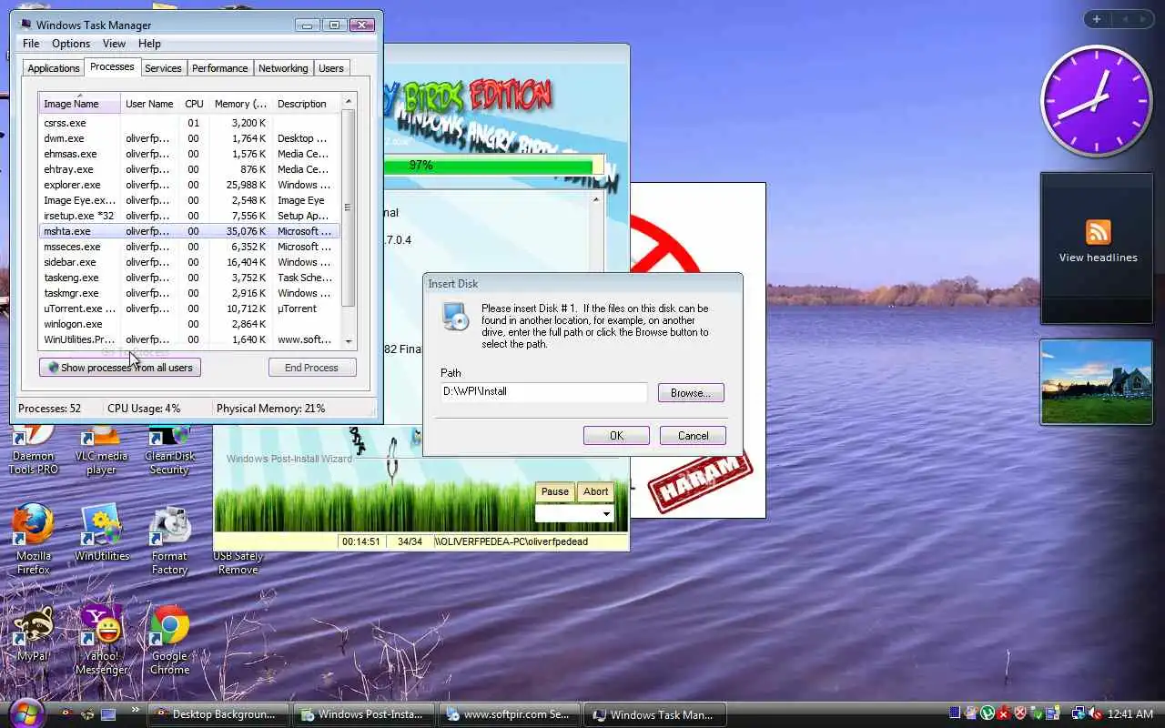Select the sidebar.exe process row

(189, 262)
